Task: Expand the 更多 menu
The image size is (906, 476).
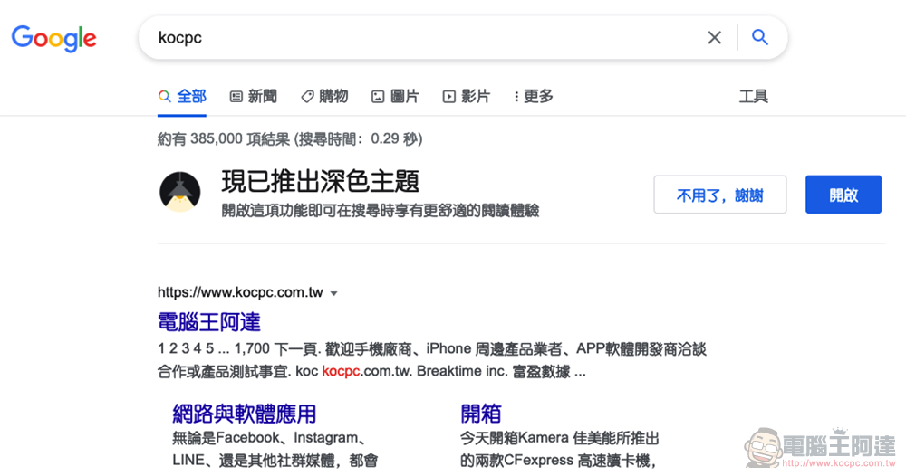Action: [x=534, y=96]
